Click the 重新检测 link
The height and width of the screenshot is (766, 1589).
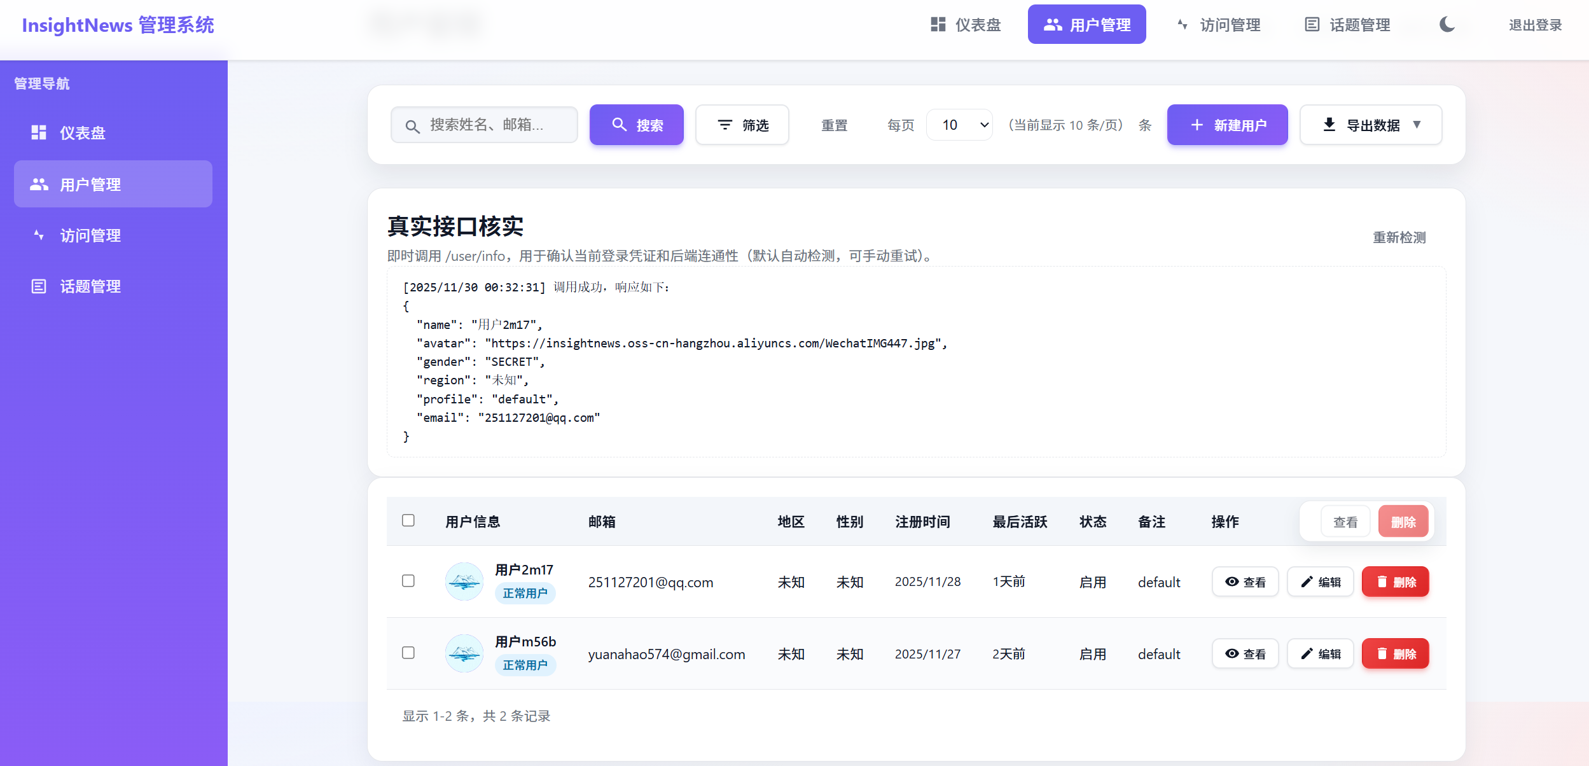coord(1399,237)
